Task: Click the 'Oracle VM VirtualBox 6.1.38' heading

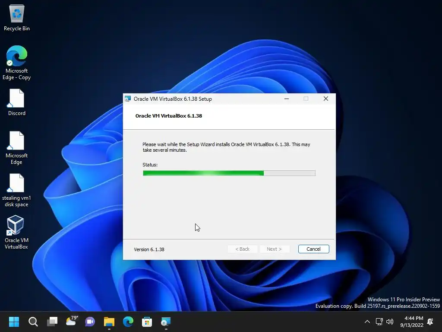Action: click(169, 116)
